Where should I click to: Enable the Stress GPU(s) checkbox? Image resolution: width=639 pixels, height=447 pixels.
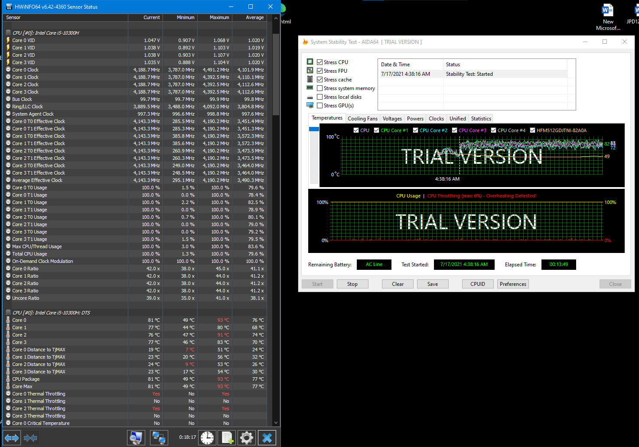point(320,105)
